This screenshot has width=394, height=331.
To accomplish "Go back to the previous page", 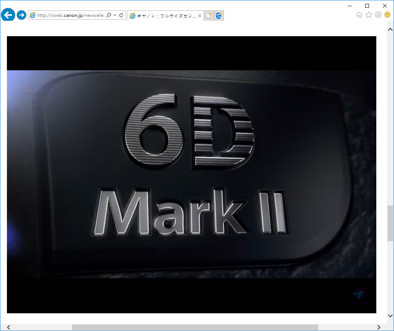I will coord(8,15).
